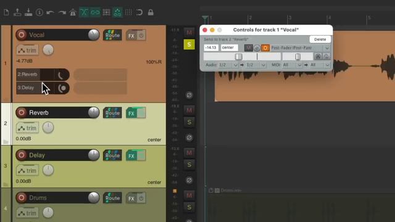Click the Delay send's level knob
Viewport: 395px width, 222px height.
(62, 88)
